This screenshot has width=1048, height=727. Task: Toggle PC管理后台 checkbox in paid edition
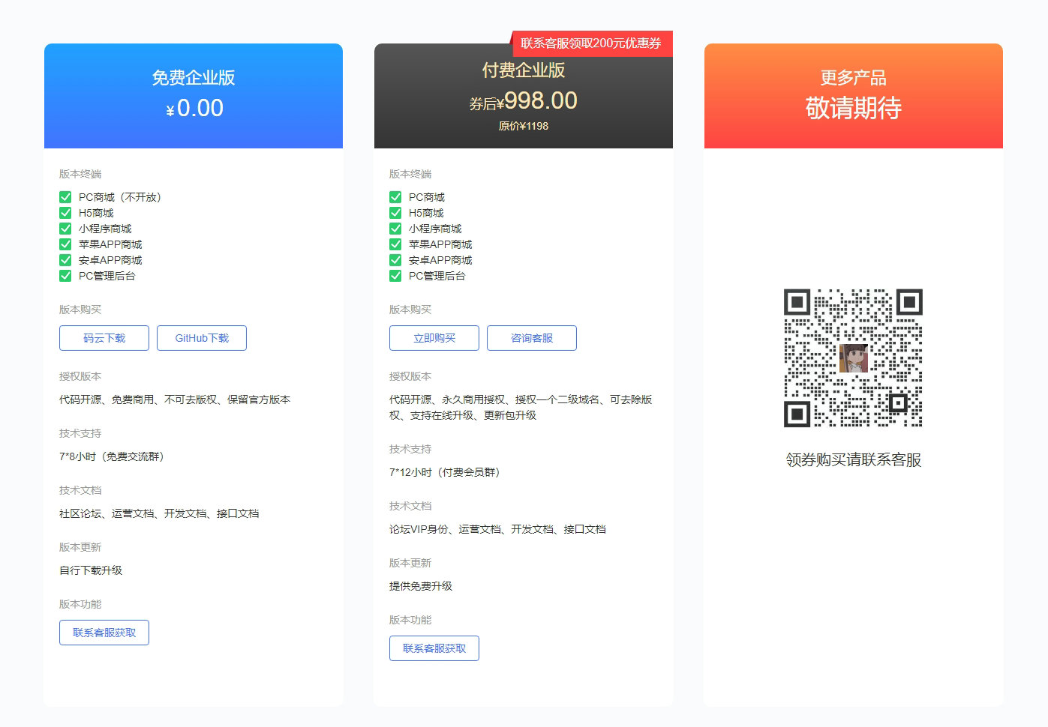[x=395, y=276]
